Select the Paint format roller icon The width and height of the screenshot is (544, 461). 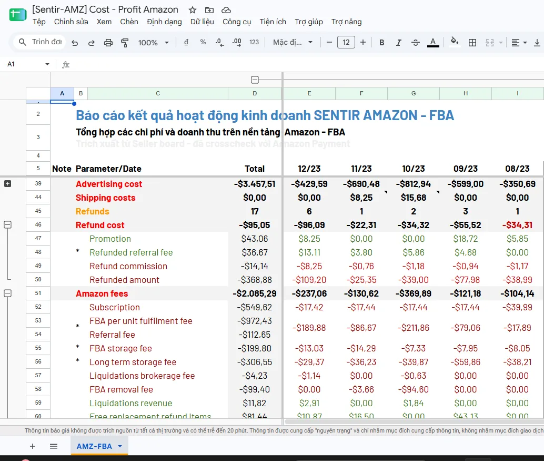tap(125, 43)
